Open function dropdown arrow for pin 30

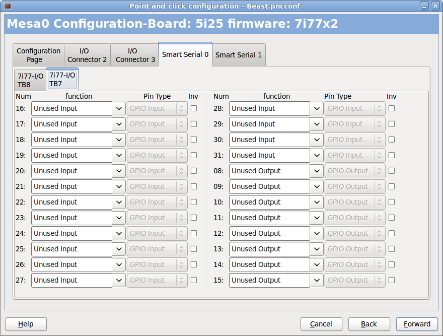(317, 140)
